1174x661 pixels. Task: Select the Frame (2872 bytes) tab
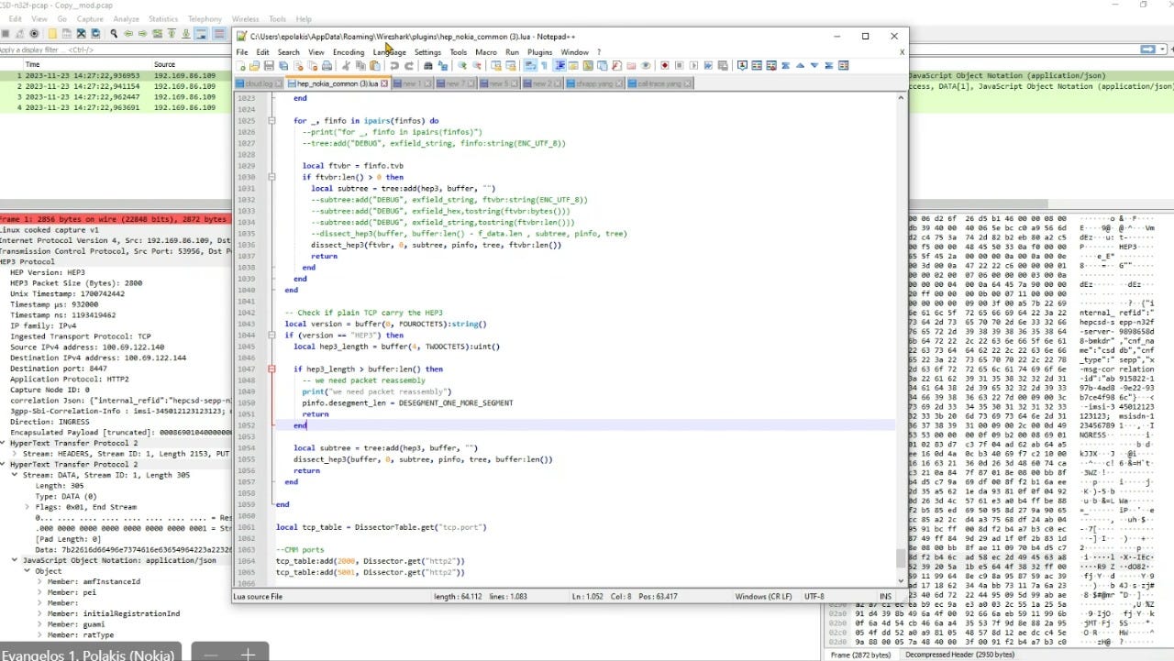point(860,655)
